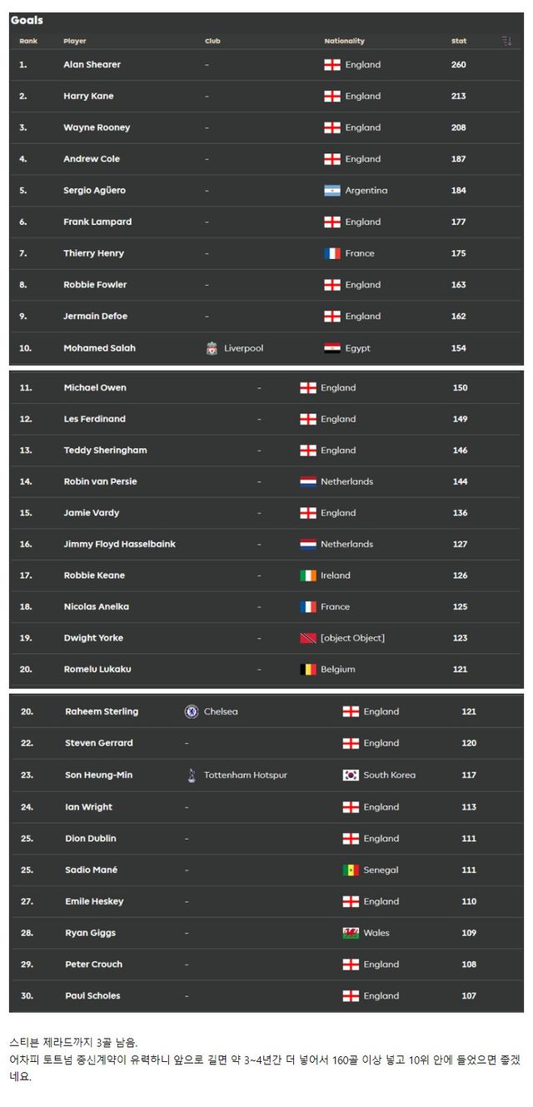Viewport: 533px width, 1107px height.
Task: Open Alan Shearer player link
Action: click(x=92, y=64)
